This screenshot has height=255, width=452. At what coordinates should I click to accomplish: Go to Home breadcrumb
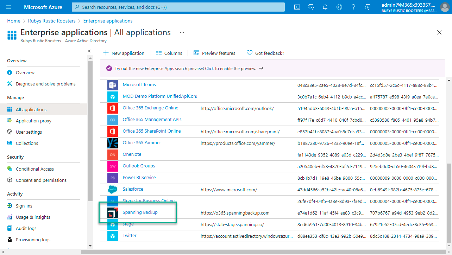[14, 21]
